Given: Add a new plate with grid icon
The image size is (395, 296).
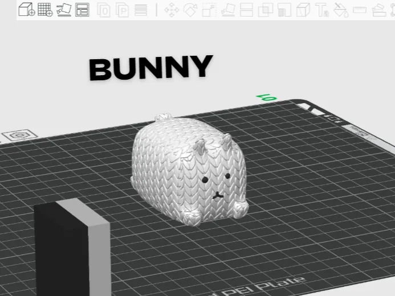Looking at the screenshot, I should (x=45, y=10).
